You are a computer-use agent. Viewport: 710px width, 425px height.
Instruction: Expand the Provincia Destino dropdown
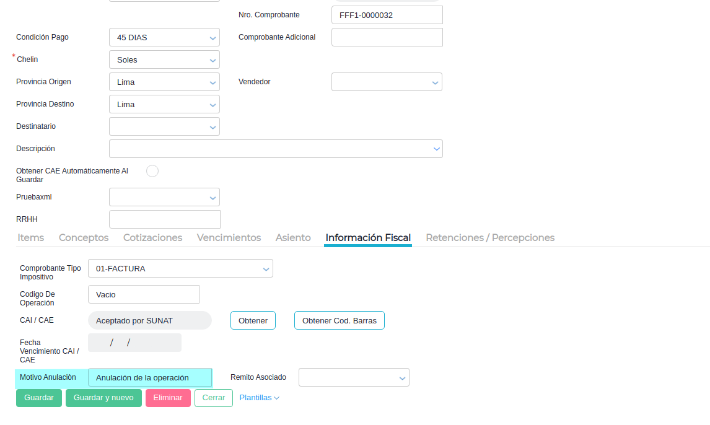(x=164, y=104)
